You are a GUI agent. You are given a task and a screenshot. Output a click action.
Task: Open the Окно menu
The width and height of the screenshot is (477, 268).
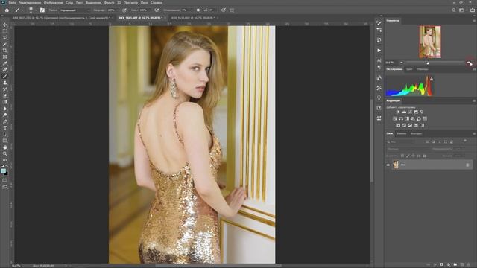[x=144, y=2]
